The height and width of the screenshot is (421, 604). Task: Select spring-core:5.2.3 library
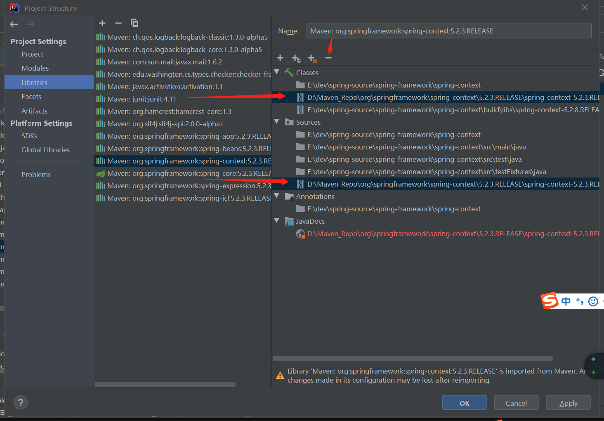[x=183, y=173]
